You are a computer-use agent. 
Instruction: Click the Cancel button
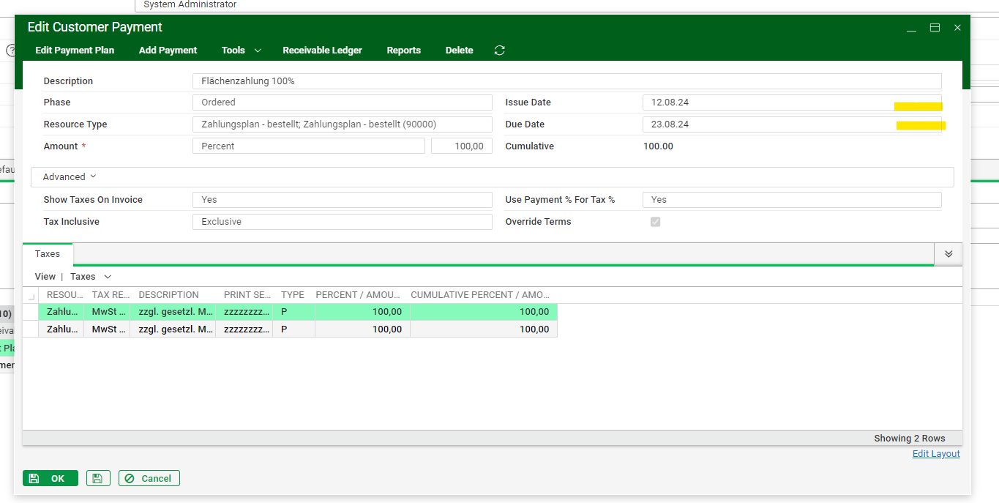tap(149, 478)
